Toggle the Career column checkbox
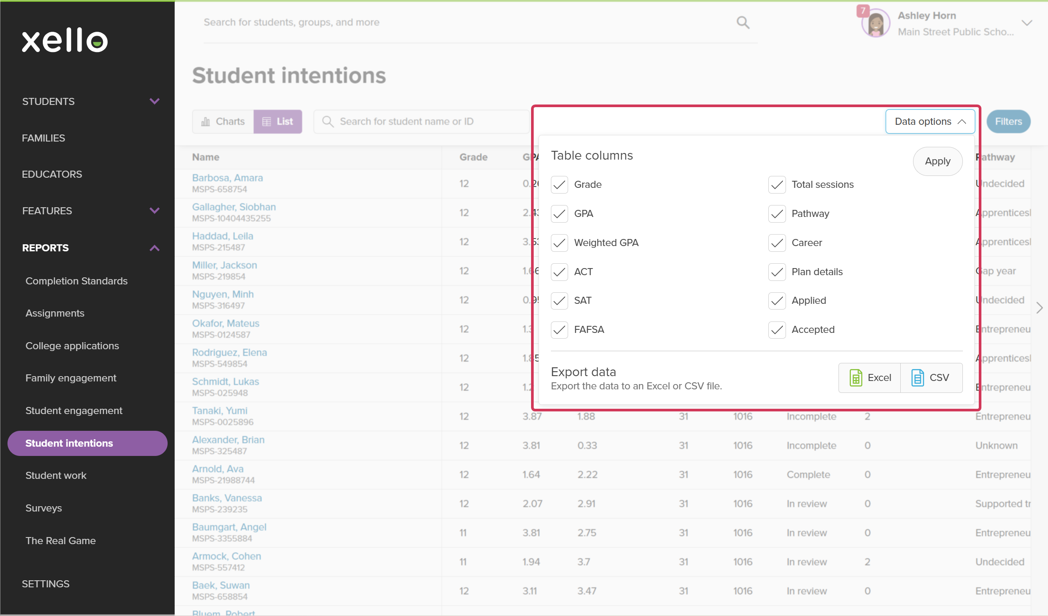 point(777,243)
